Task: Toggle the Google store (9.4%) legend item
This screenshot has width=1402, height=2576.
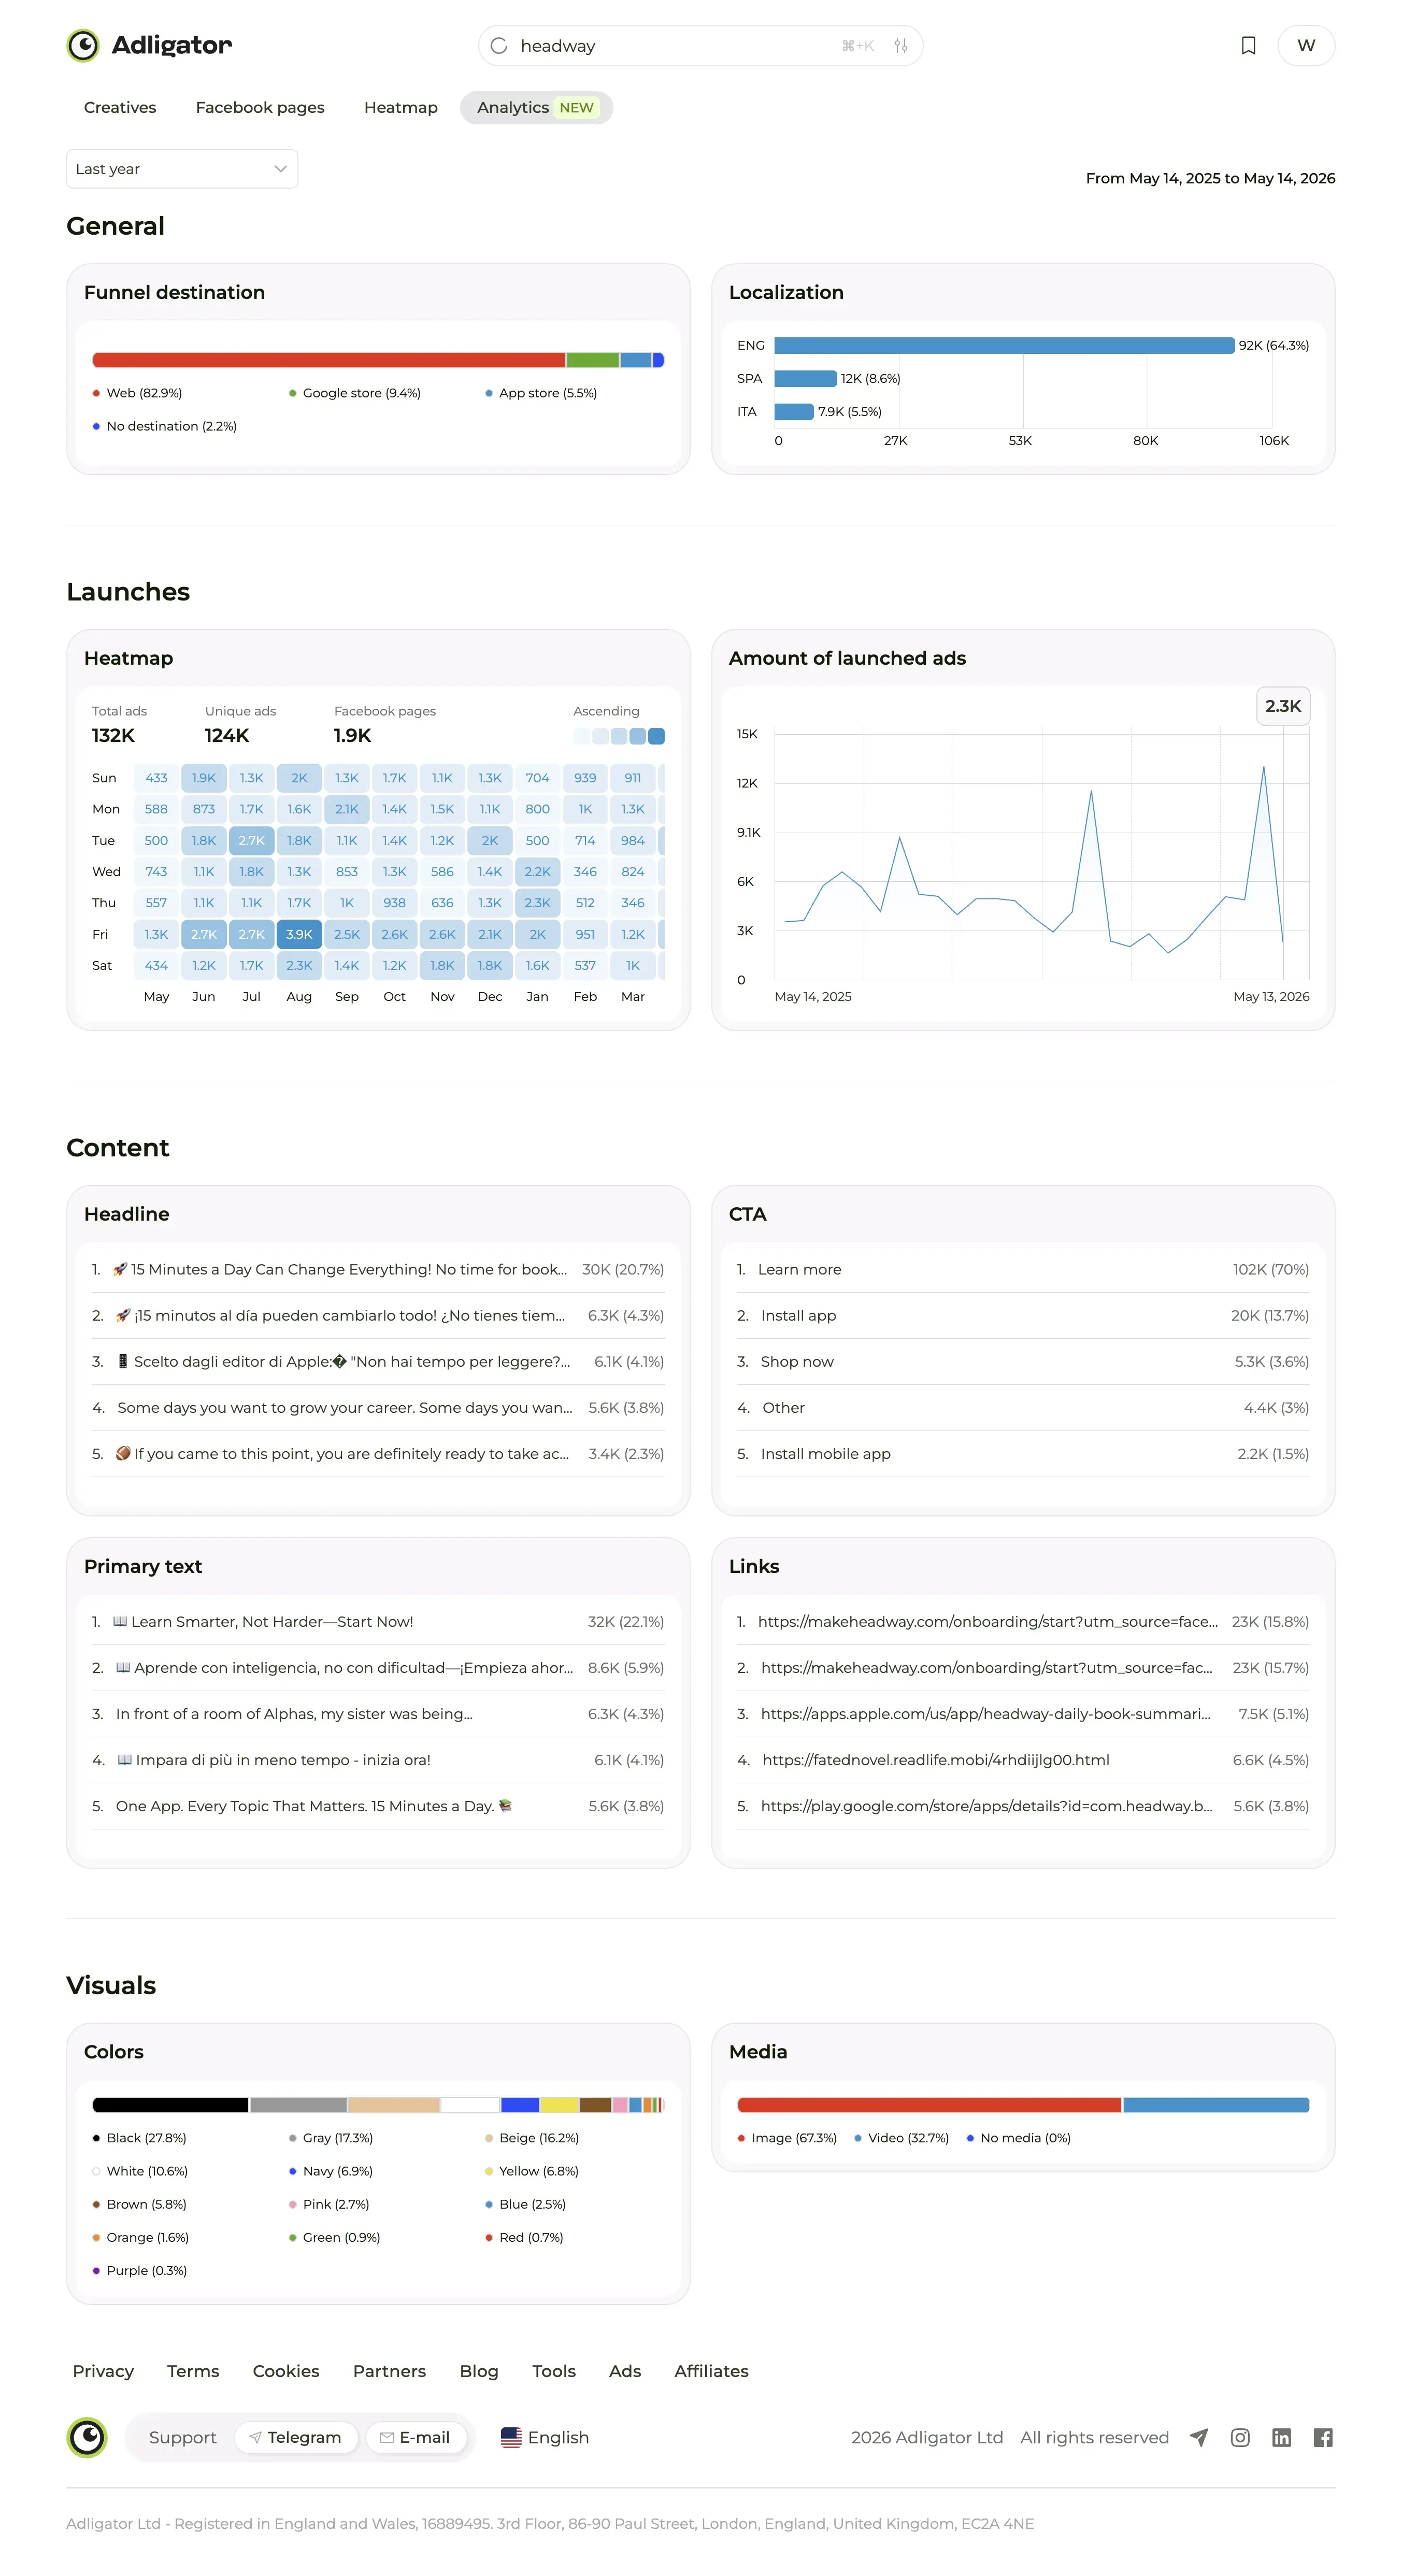Action: click(x=355, y=393)
